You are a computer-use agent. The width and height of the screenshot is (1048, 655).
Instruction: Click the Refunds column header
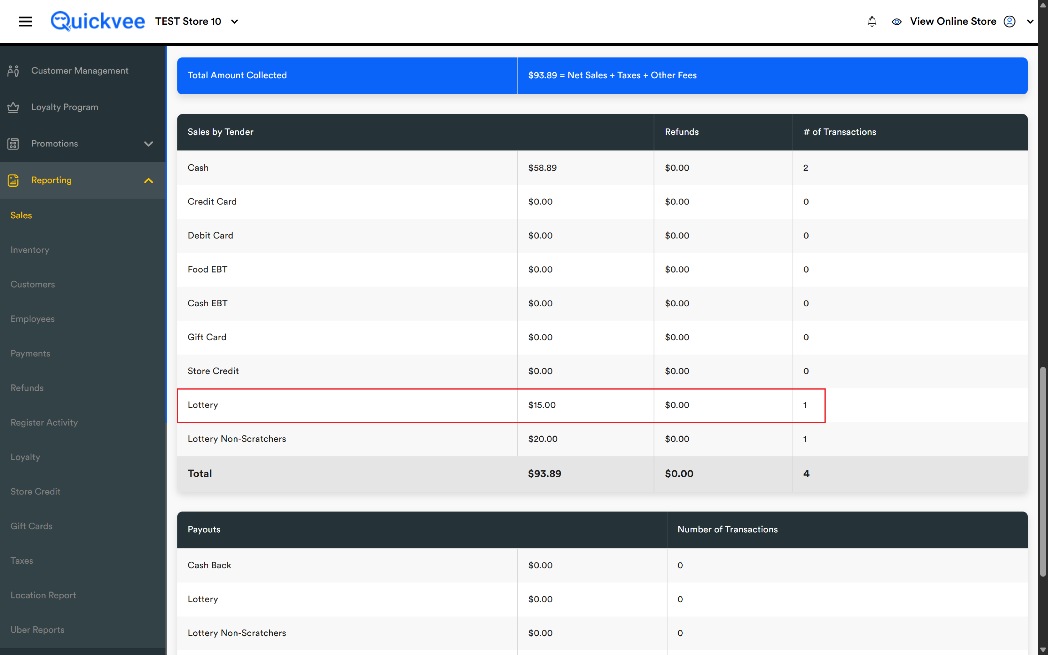pyautogui.click(x=682, y=132)
